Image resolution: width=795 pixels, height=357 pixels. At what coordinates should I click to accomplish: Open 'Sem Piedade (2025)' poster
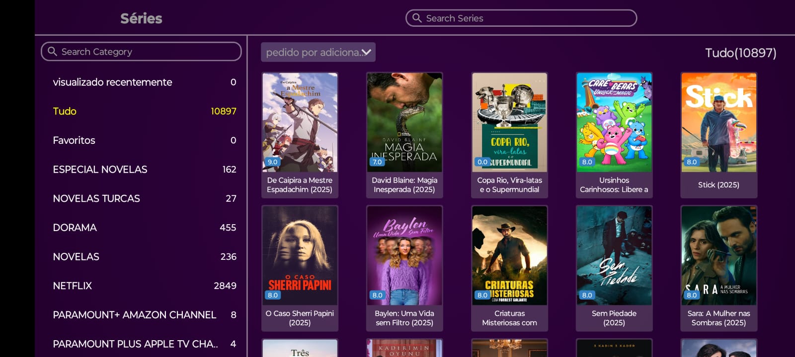point(614,255)
